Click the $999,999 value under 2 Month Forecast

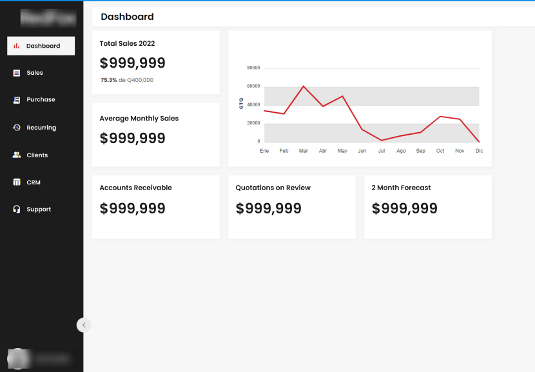tap(404, 208)
